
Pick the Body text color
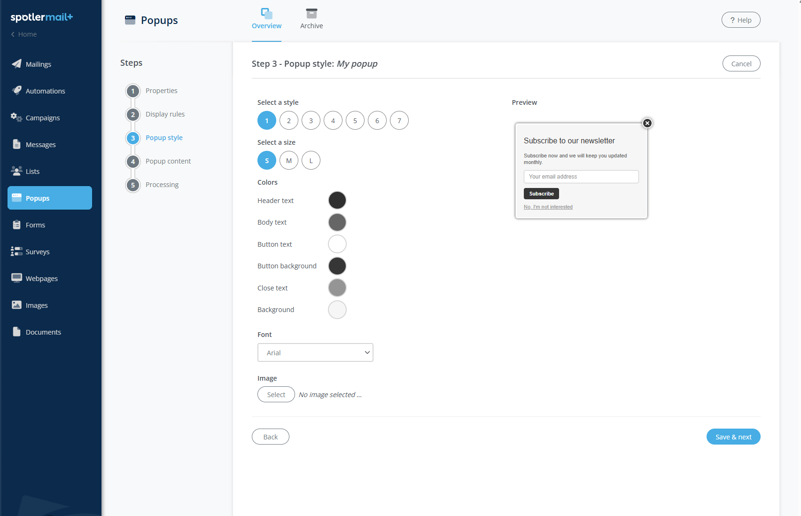[337, 222]
